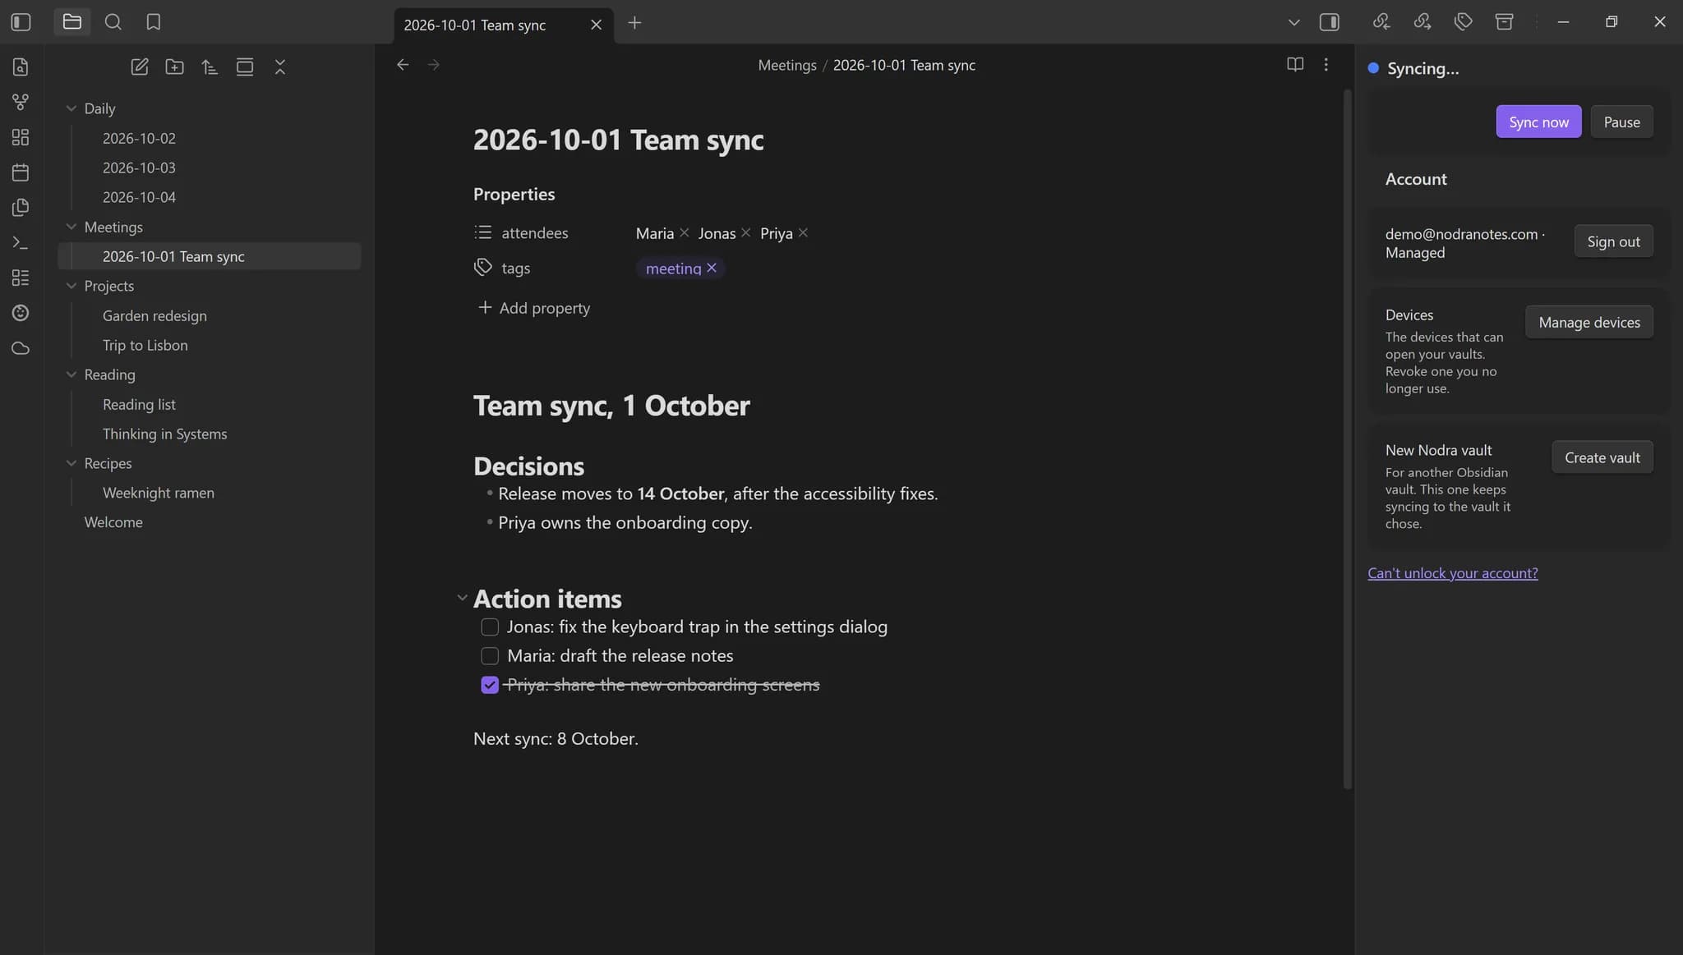Open the archive box panel icon
The image size is (1683, 955).
(1505, 22)
